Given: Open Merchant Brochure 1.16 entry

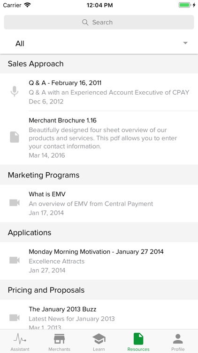Looking at the screenshot, I should coord(99,138).
